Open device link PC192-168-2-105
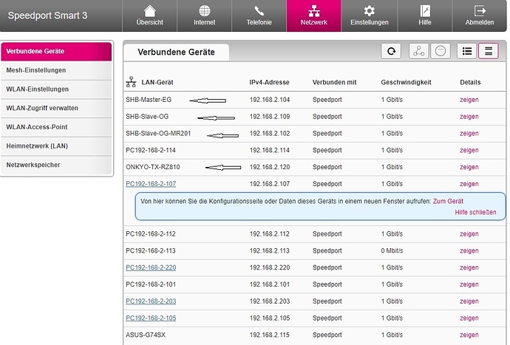510x345 pixels. click(x=151, y=318)
